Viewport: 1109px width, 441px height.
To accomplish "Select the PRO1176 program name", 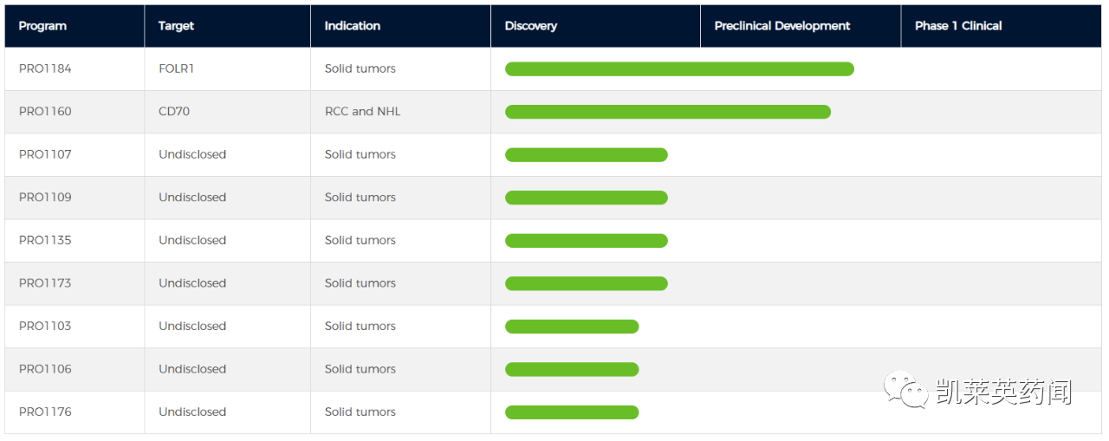I will coord(45,412).
